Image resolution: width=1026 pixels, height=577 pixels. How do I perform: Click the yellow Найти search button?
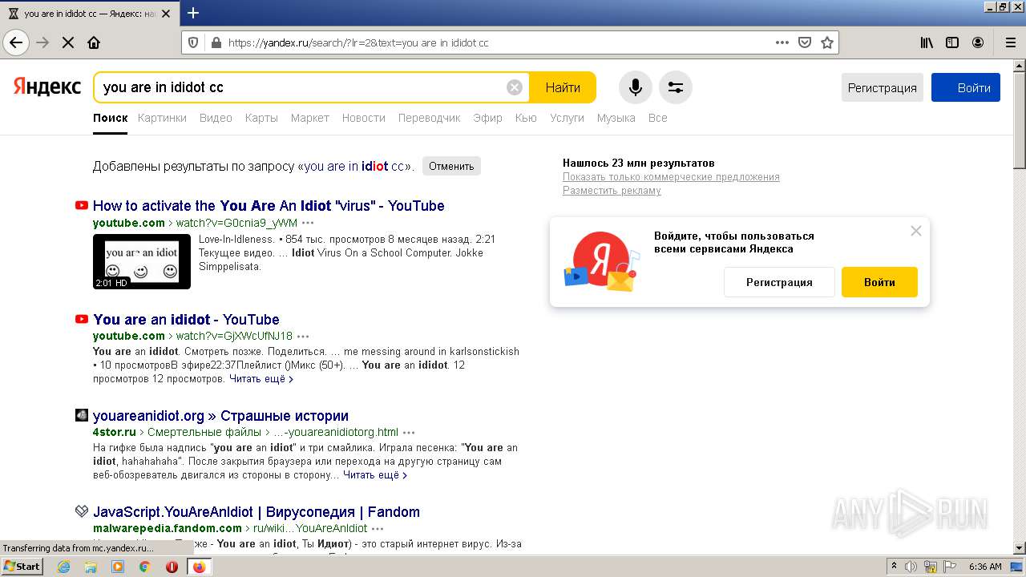tap(563, 87)
